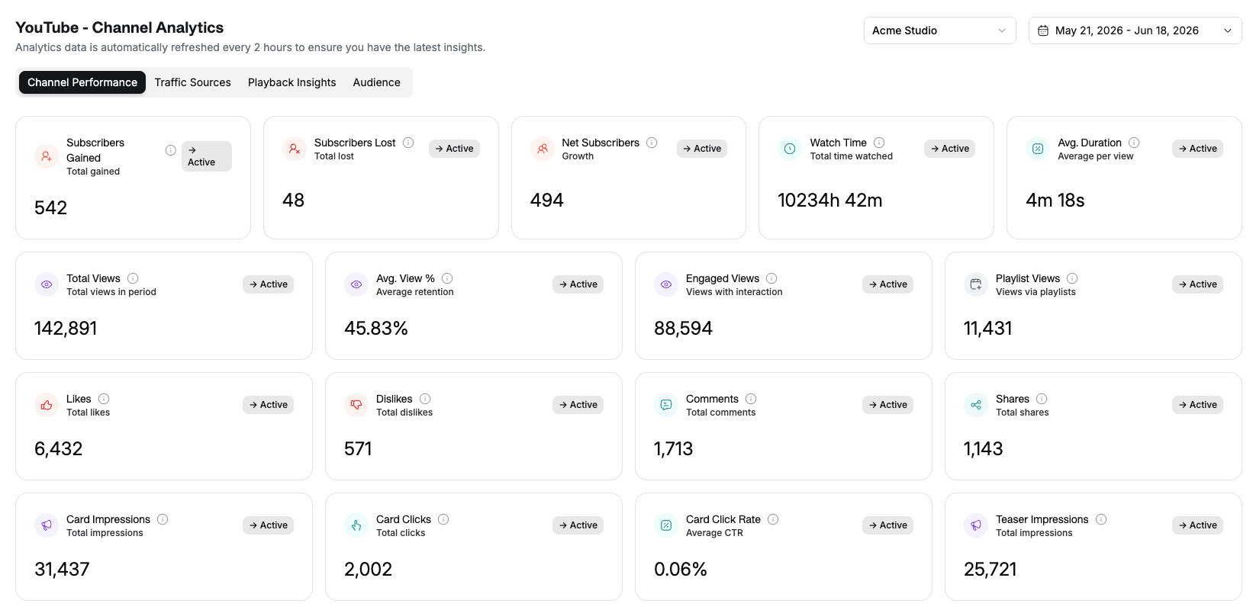1253x610 pixels.
Task: Click Active button on Engaged Views card
Action: pos(887,284)
